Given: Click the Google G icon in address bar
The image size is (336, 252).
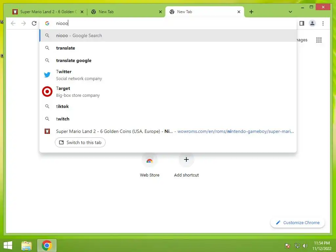Looking at the screenshot, I should (47, 23).
